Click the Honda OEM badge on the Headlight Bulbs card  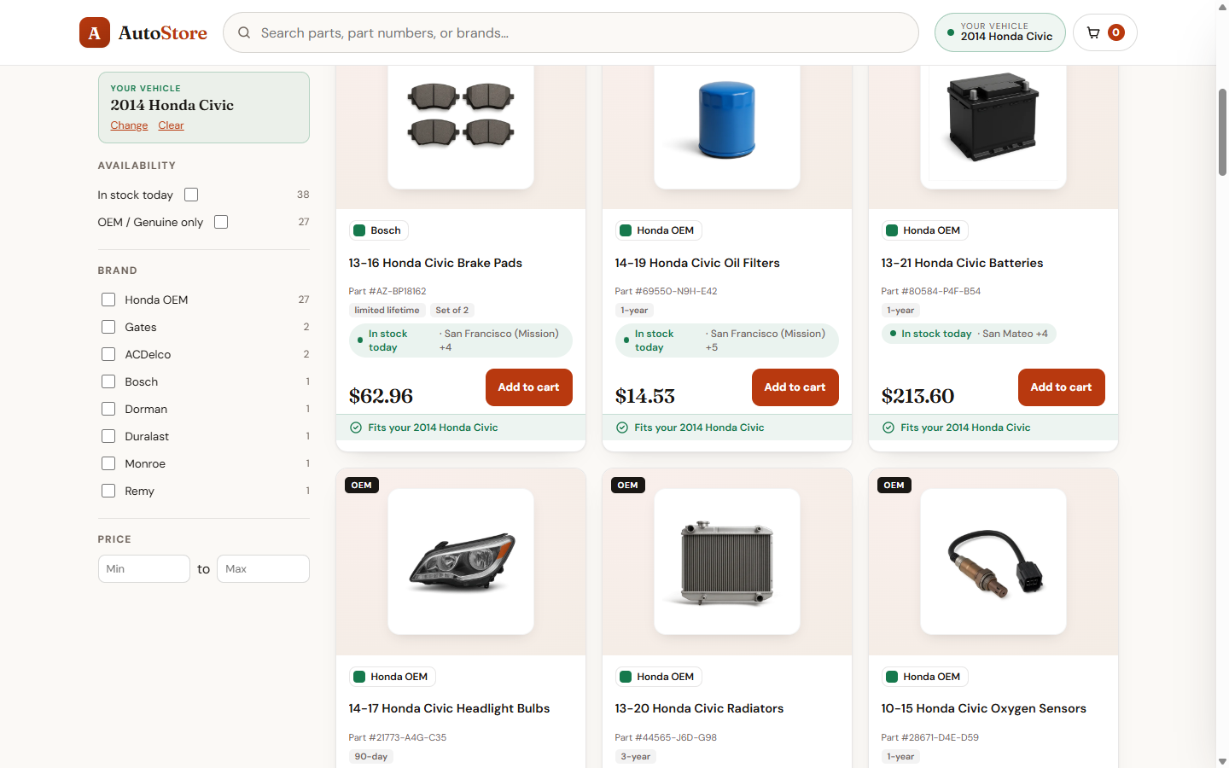pos(392,677)
